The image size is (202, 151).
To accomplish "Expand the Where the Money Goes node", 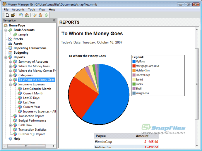I will point(11,66).
